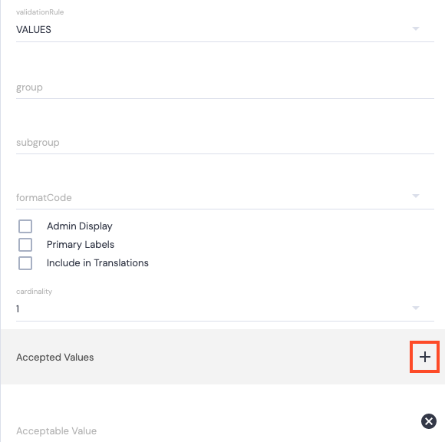Add a new accepted value with plus icon
Viewport: 445px width, 442px height.
coord(424,357)
